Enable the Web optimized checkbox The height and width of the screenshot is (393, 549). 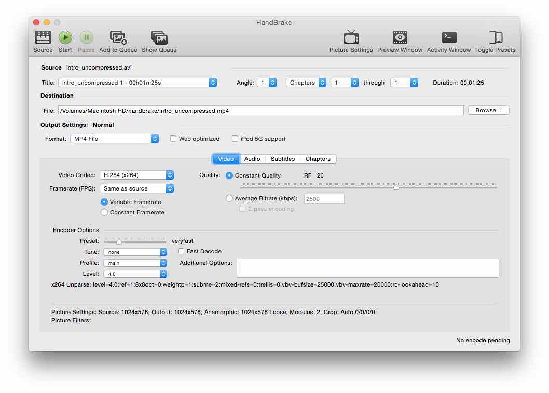(x=174, y=139)
